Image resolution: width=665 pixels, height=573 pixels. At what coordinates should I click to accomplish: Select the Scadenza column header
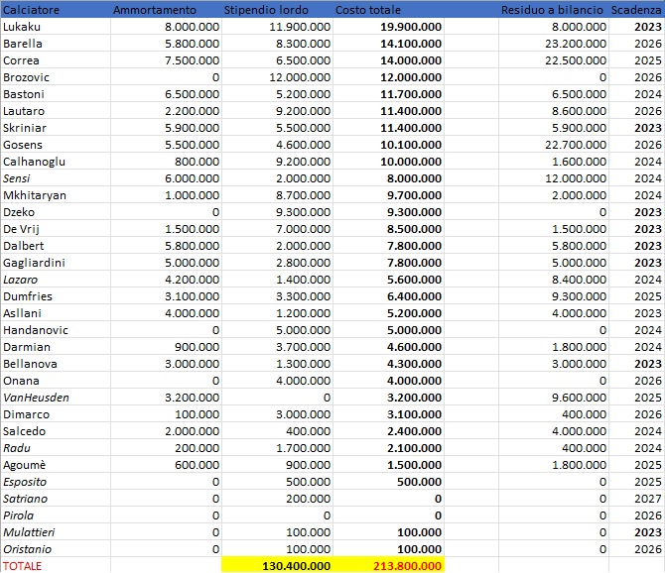point(637,9)
